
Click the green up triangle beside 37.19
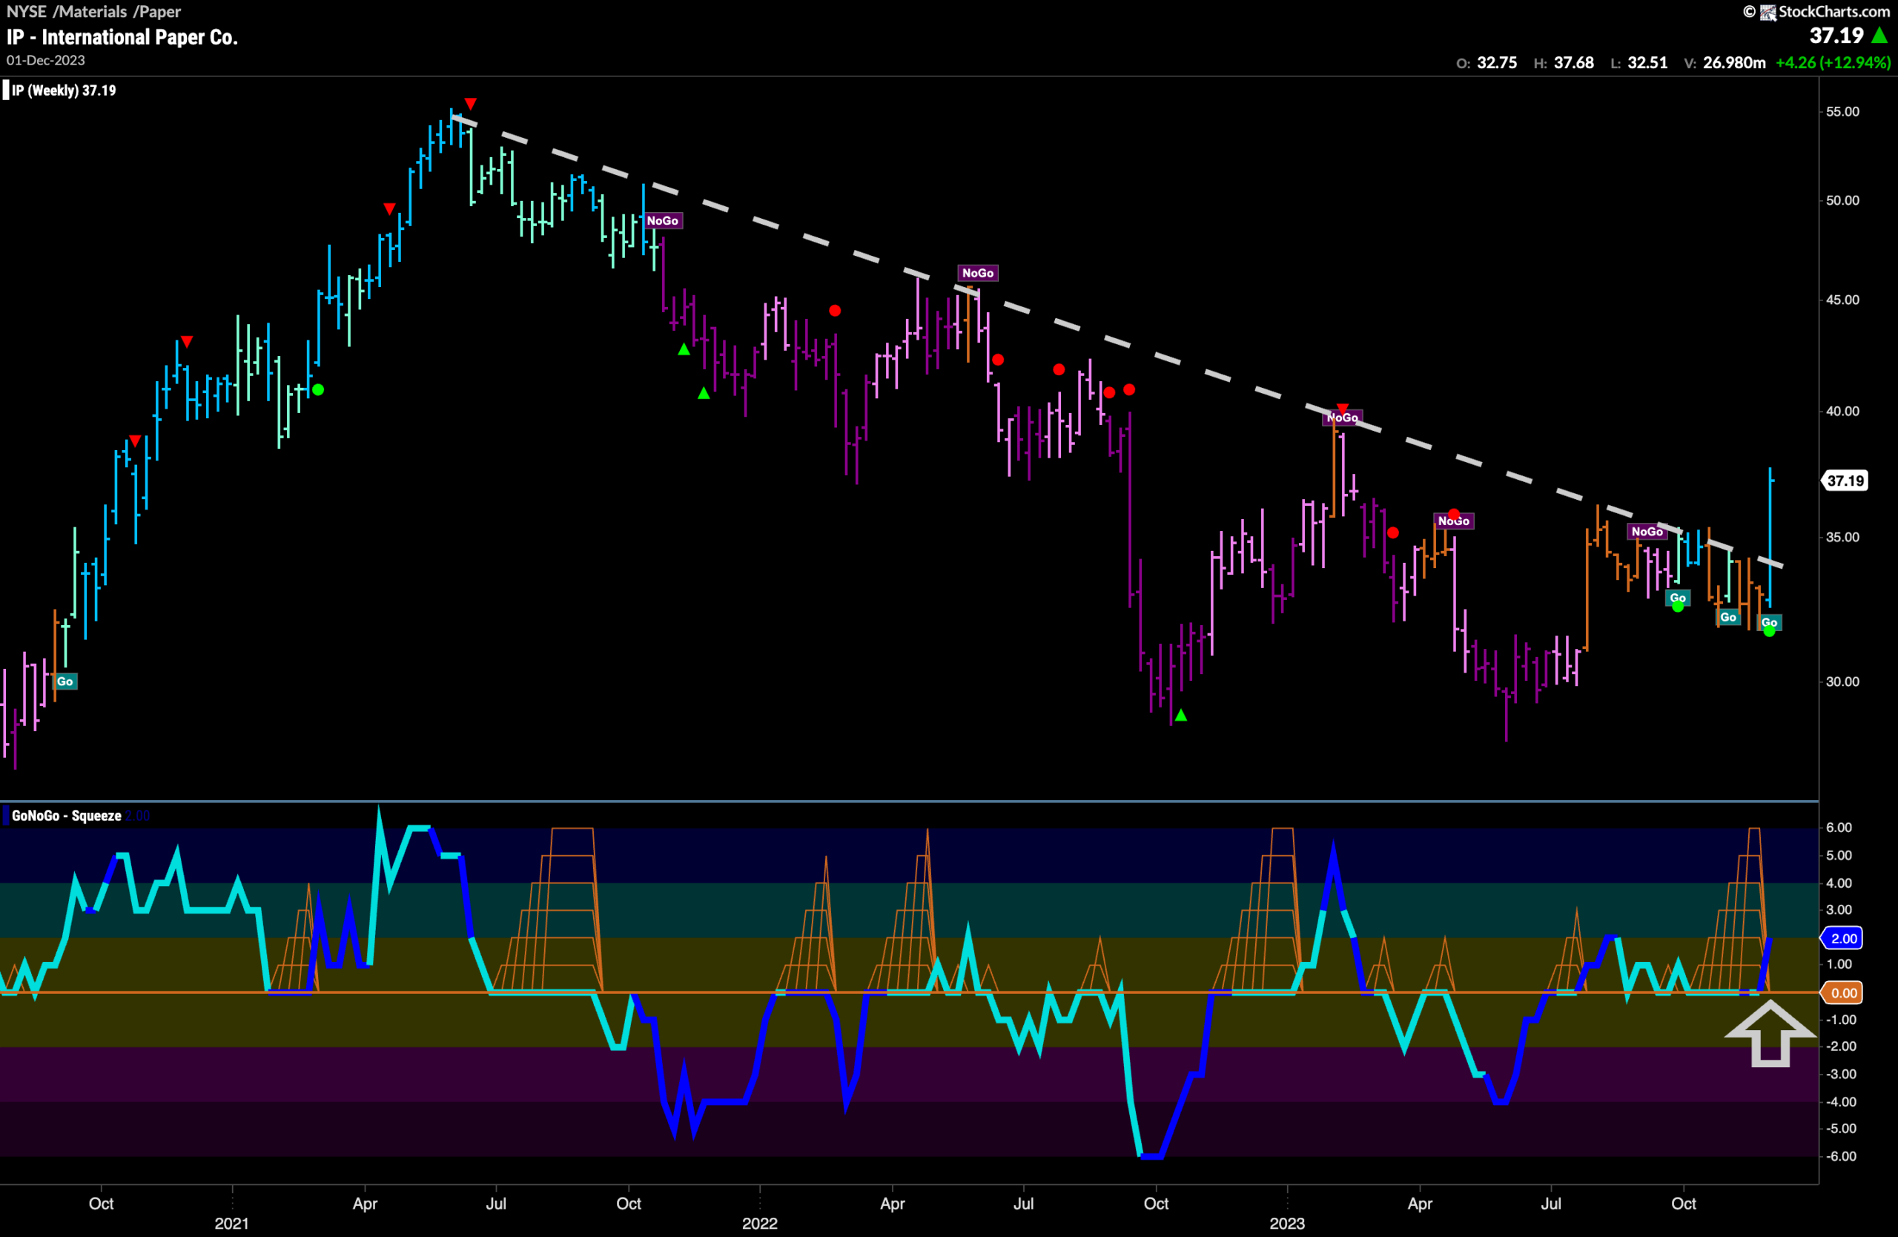pos(1879,36)
